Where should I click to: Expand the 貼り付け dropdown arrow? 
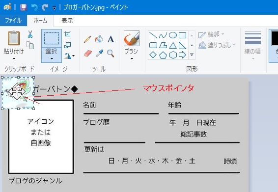pos(14,58)
